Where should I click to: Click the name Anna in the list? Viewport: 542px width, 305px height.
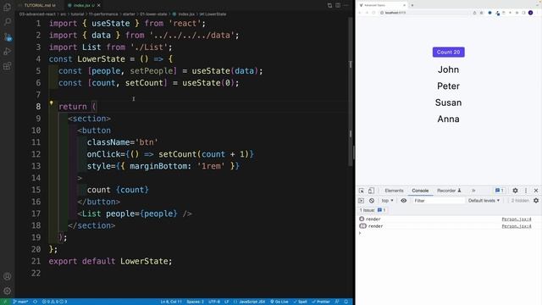(x=448, y=119)
